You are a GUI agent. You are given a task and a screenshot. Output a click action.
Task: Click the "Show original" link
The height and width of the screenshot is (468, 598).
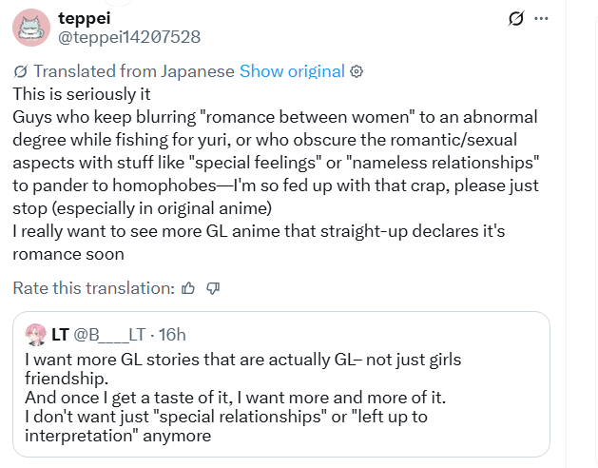[292, 71]
